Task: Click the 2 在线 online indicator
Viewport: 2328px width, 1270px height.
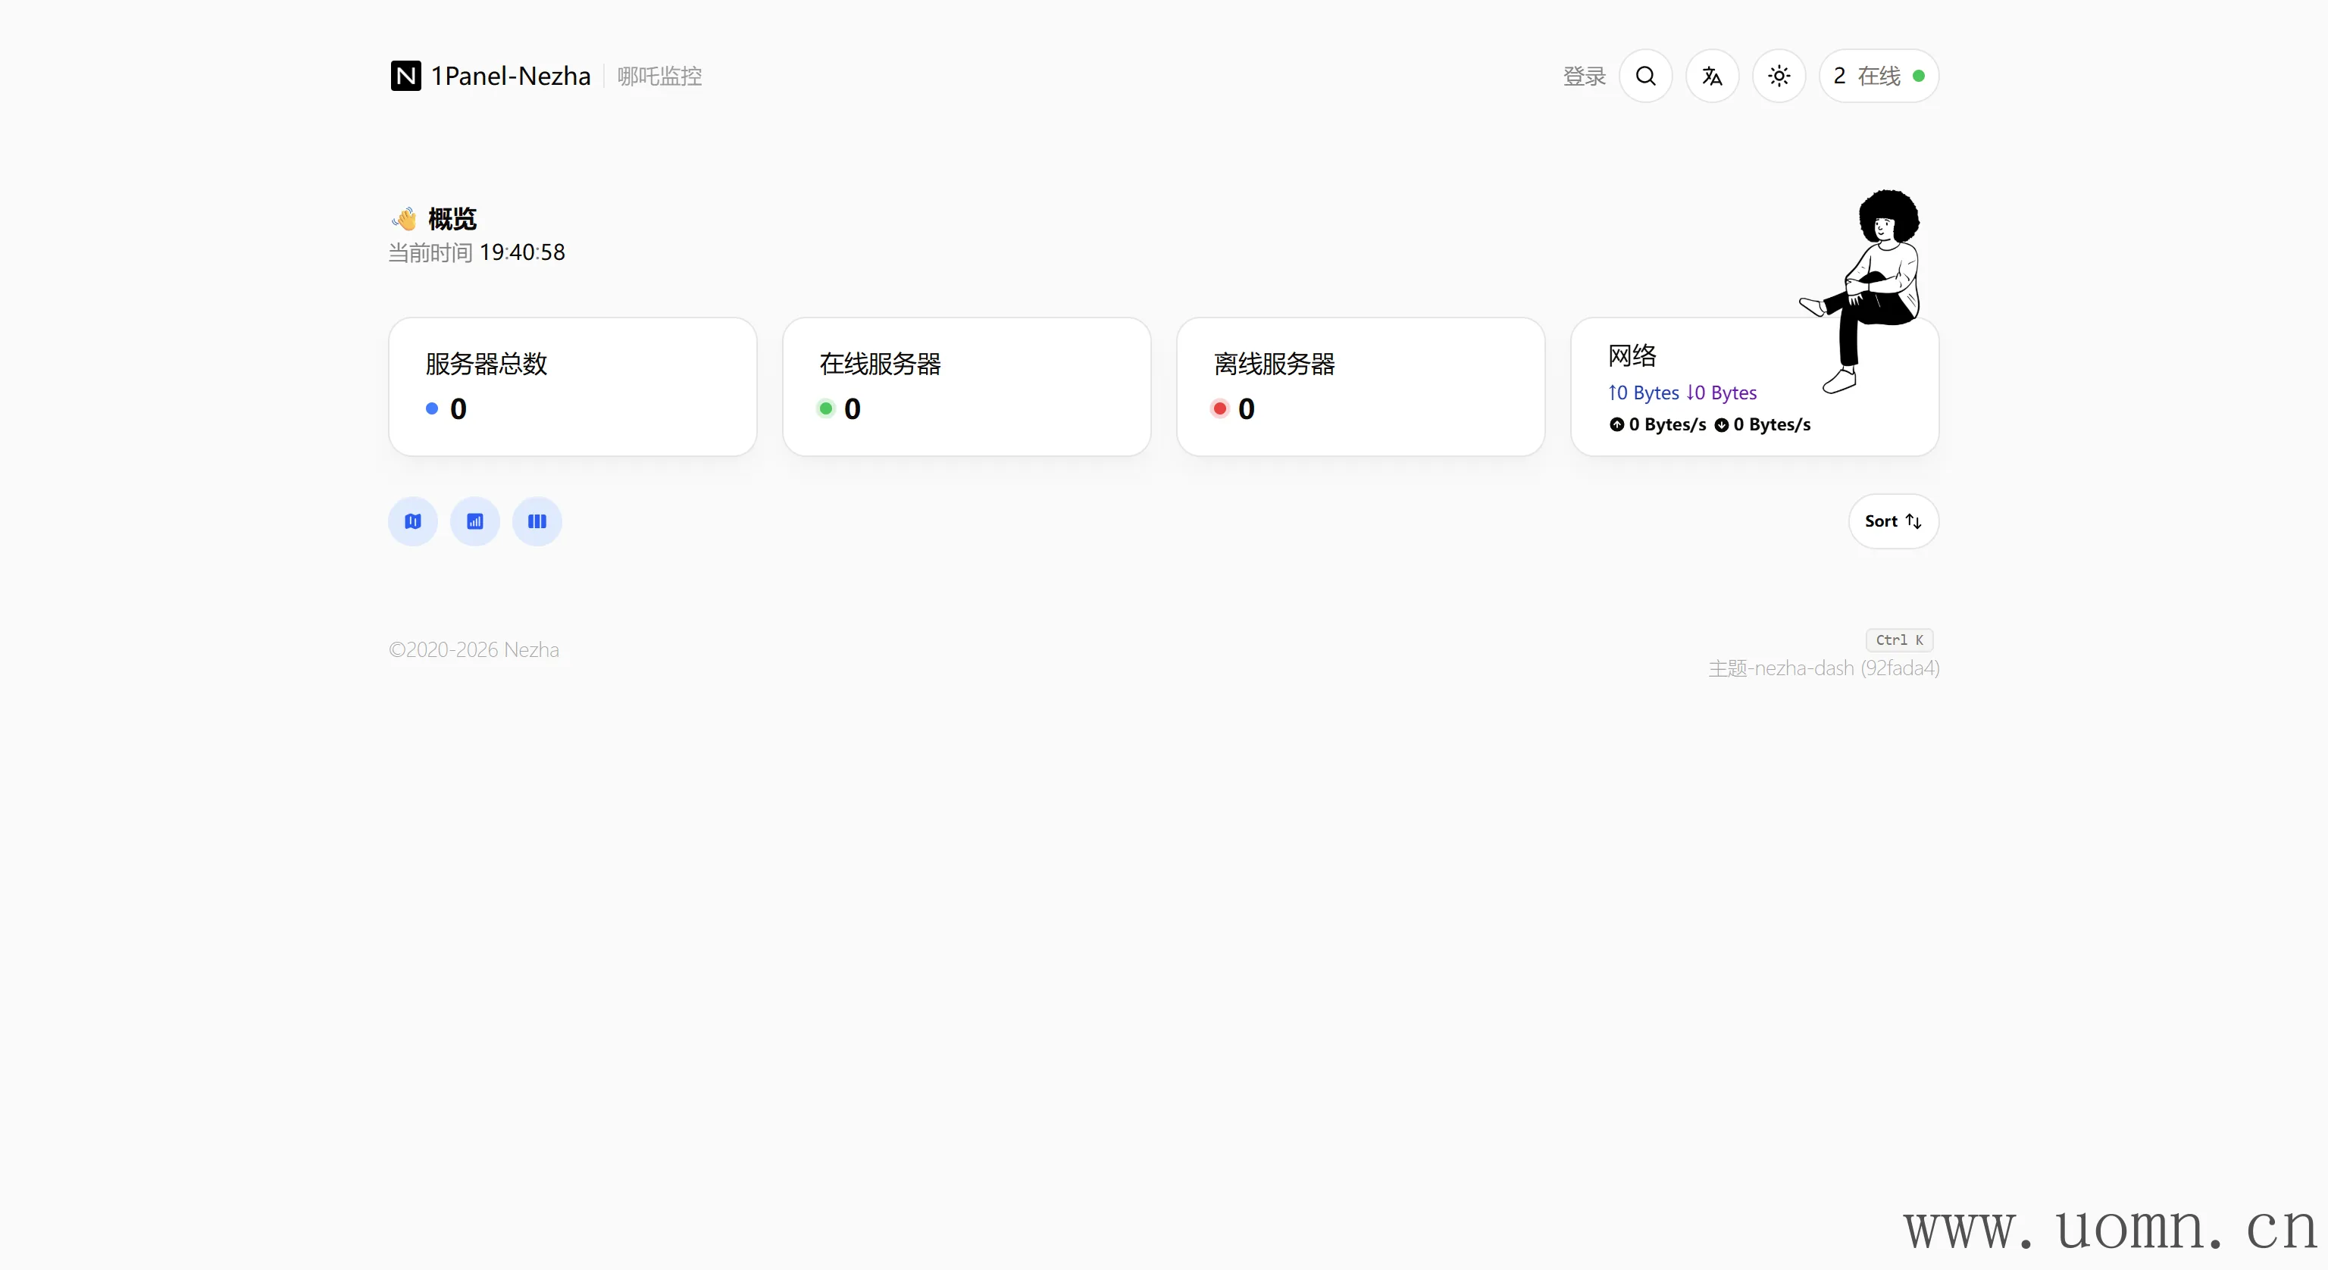Action: pyautogui.click(x=1878, y=76)
